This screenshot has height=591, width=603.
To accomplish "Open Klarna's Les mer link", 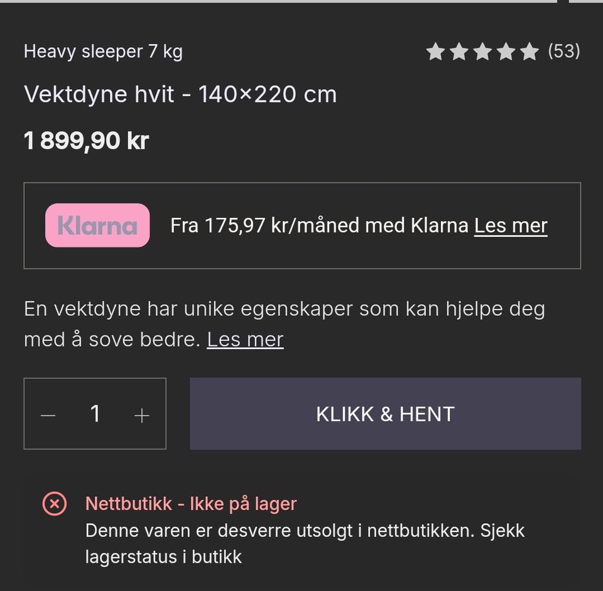I will [511, 225].
